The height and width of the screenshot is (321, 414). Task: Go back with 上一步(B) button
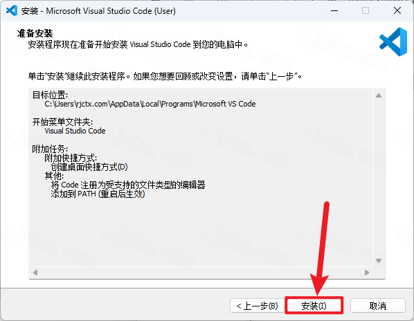tap(257, 306)
